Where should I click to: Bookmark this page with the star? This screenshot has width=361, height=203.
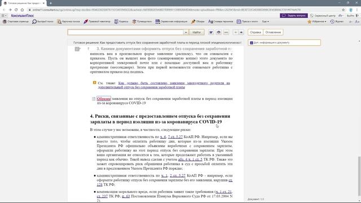pyautogui.click(x=344, y=10)
